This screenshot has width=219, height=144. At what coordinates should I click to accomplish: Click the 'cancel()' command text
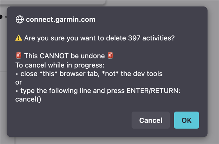28,100
